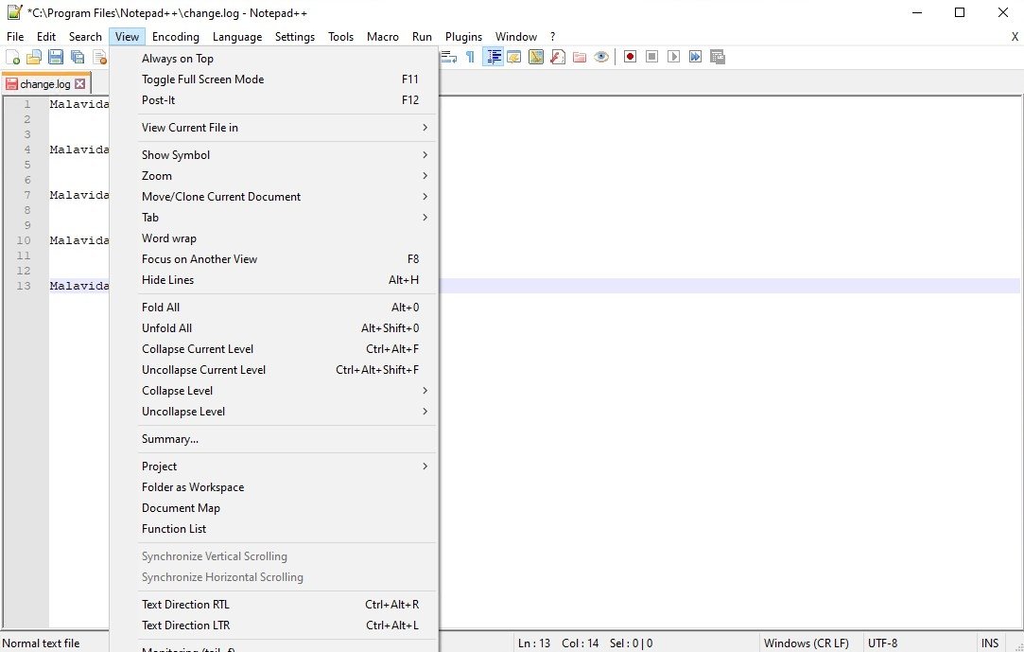Close the open View menu from menu bar
1024x652 pixels.
point(128,37)
